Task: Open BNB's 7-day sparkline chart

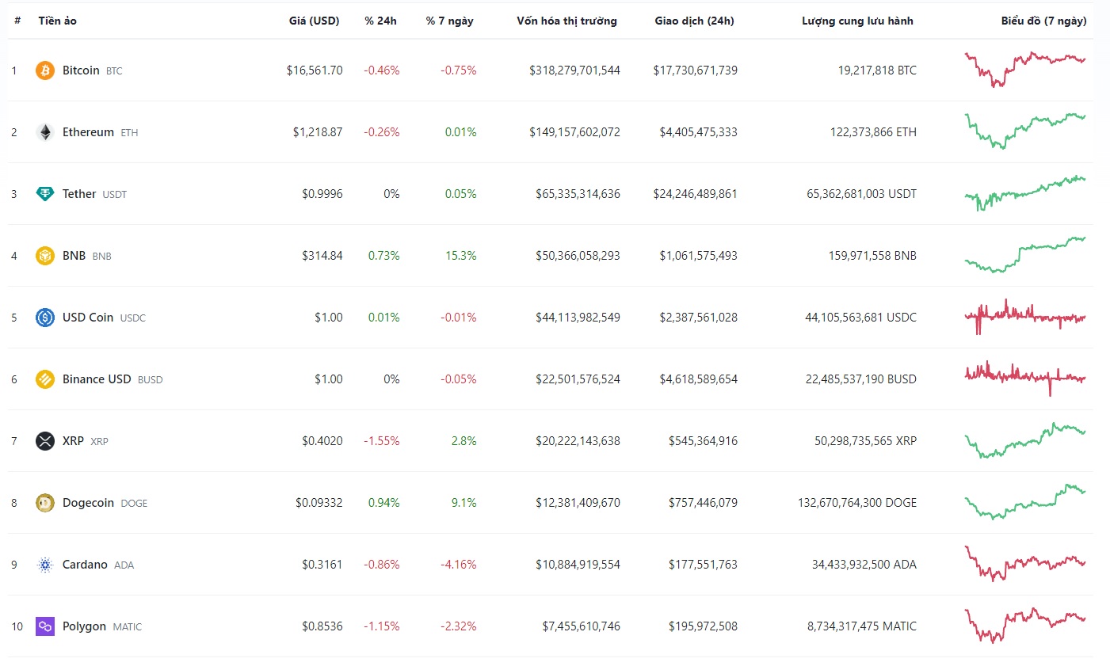Action: (x=1025, y=254)
